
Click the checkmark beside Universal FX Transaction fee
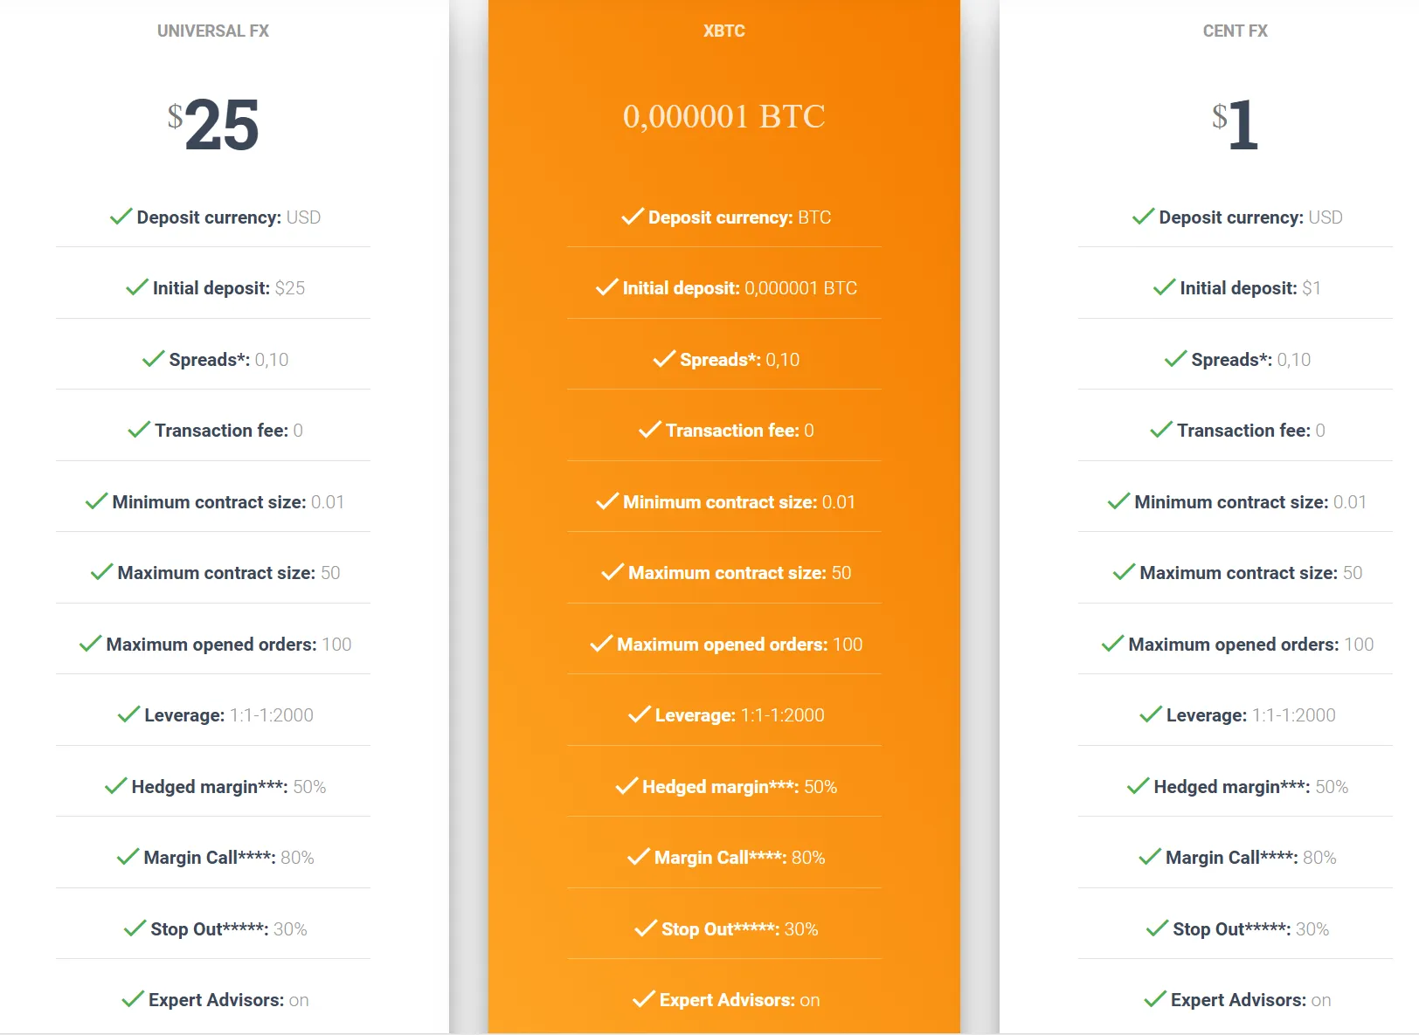pos(140,430)
